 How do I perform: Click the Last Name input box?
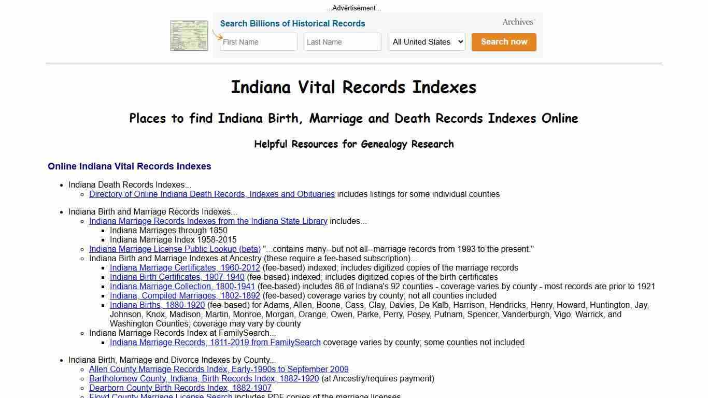pyautogui.click(x=342, y=42)
